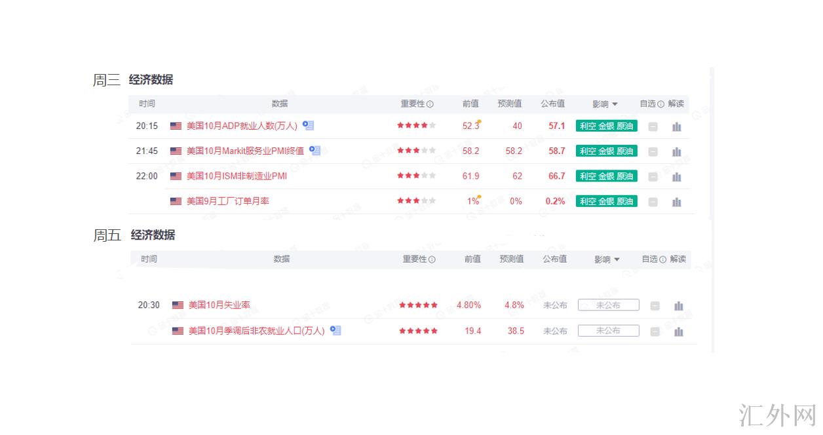
Task: Click the 22:00 time cell
Action: tap(147, 176)
